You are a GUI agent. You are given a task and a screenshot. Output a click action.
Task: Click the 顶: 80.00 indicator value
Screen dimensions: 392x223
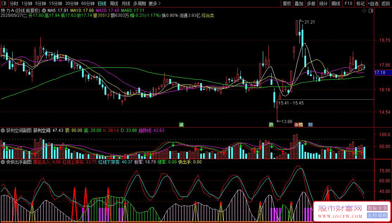click(x=73, y=130)
